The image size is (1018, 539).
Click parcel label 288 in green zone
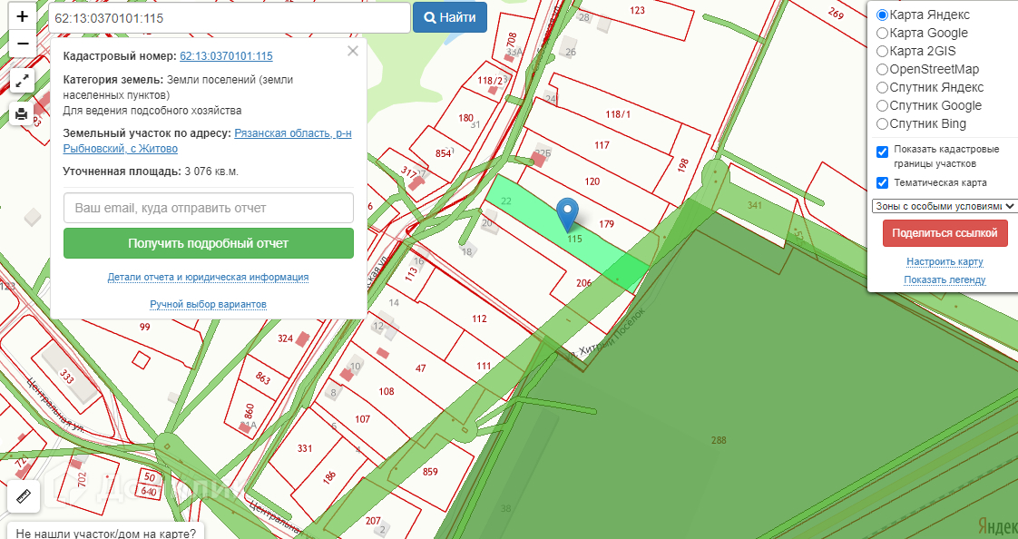(x=719, y=440)
